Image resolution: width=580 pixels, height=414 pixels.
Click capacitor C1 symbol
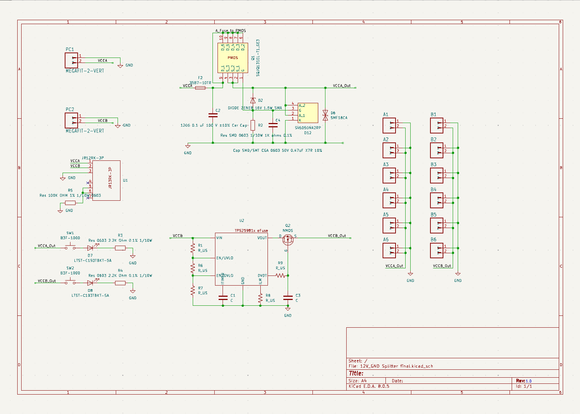tap(223, 298)
